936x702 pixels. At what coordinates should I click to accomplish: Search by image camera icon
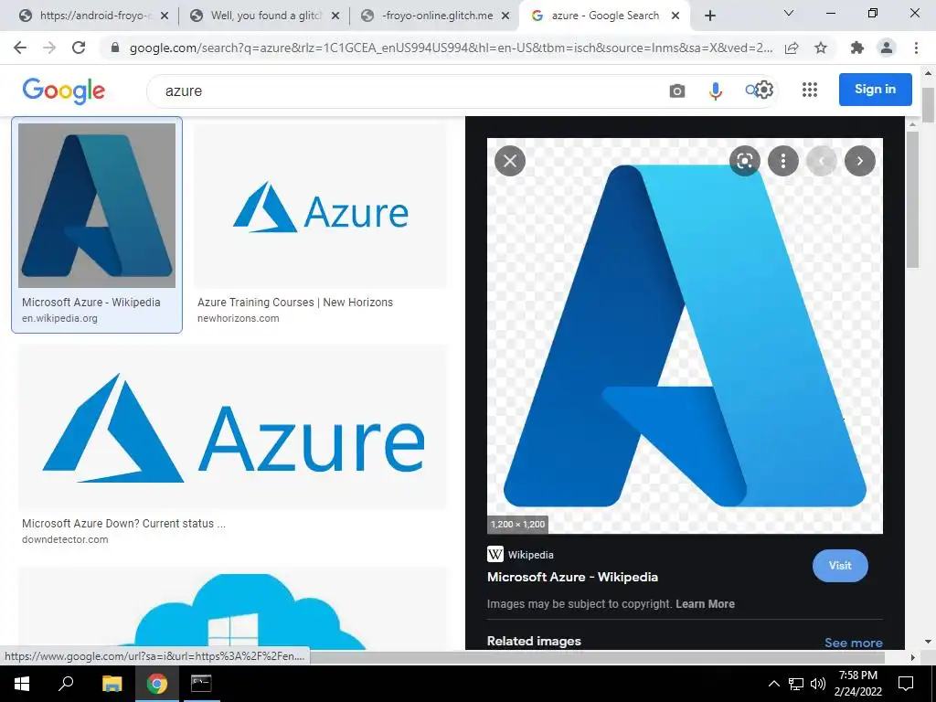pyautogui.click(x=677, y=90)
